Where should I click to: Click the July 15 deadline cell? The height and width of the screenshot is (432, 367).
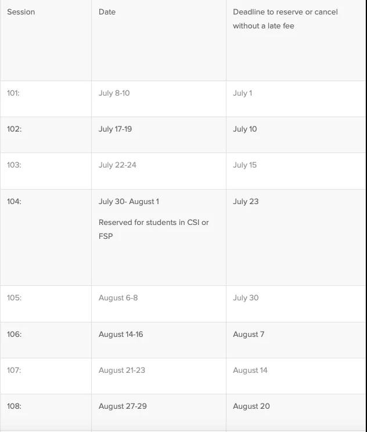click(x=244, y=165)
